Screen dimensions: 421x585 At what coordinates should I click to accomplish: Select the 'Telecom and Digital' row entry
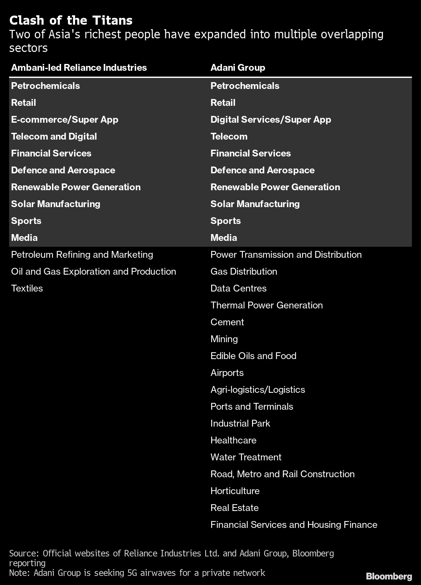tap(54, 136)
